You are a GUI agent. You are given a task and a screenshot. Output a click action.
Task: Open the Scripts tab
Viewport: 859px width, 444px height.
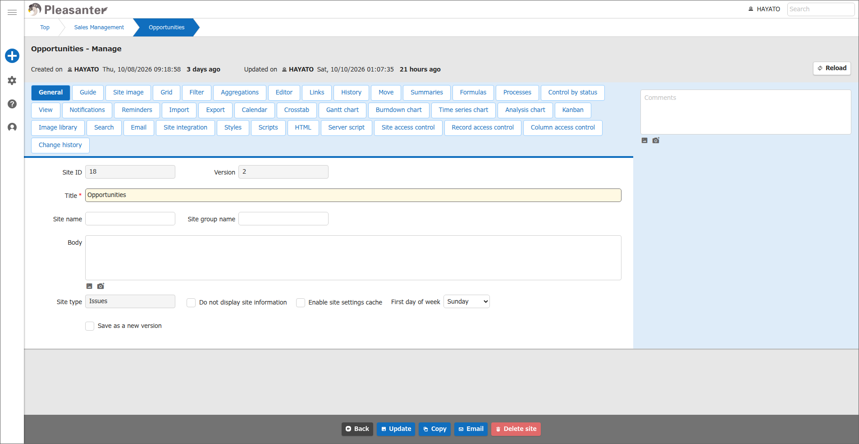[x=268, y=128]
